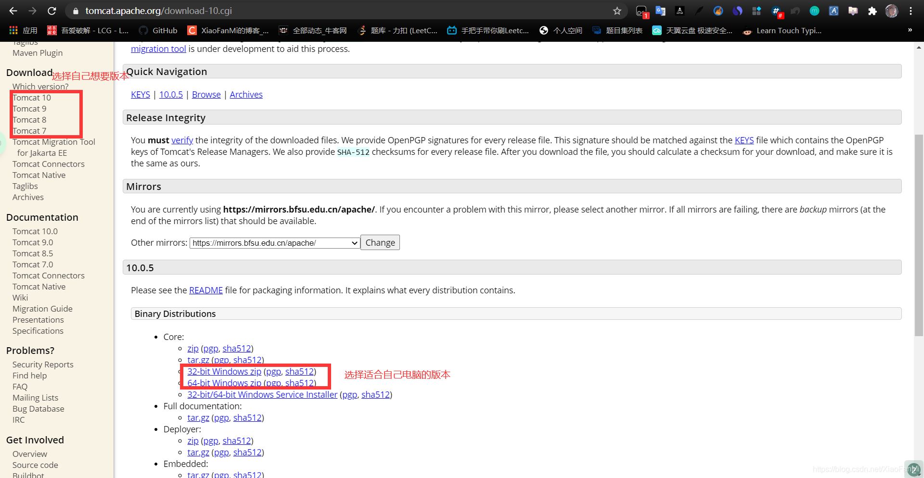This screenshot has height=478, width=924.
Task: Open the 32-bit/64-bit Windows Service Installer link
Action: click(x=262, y=394)
